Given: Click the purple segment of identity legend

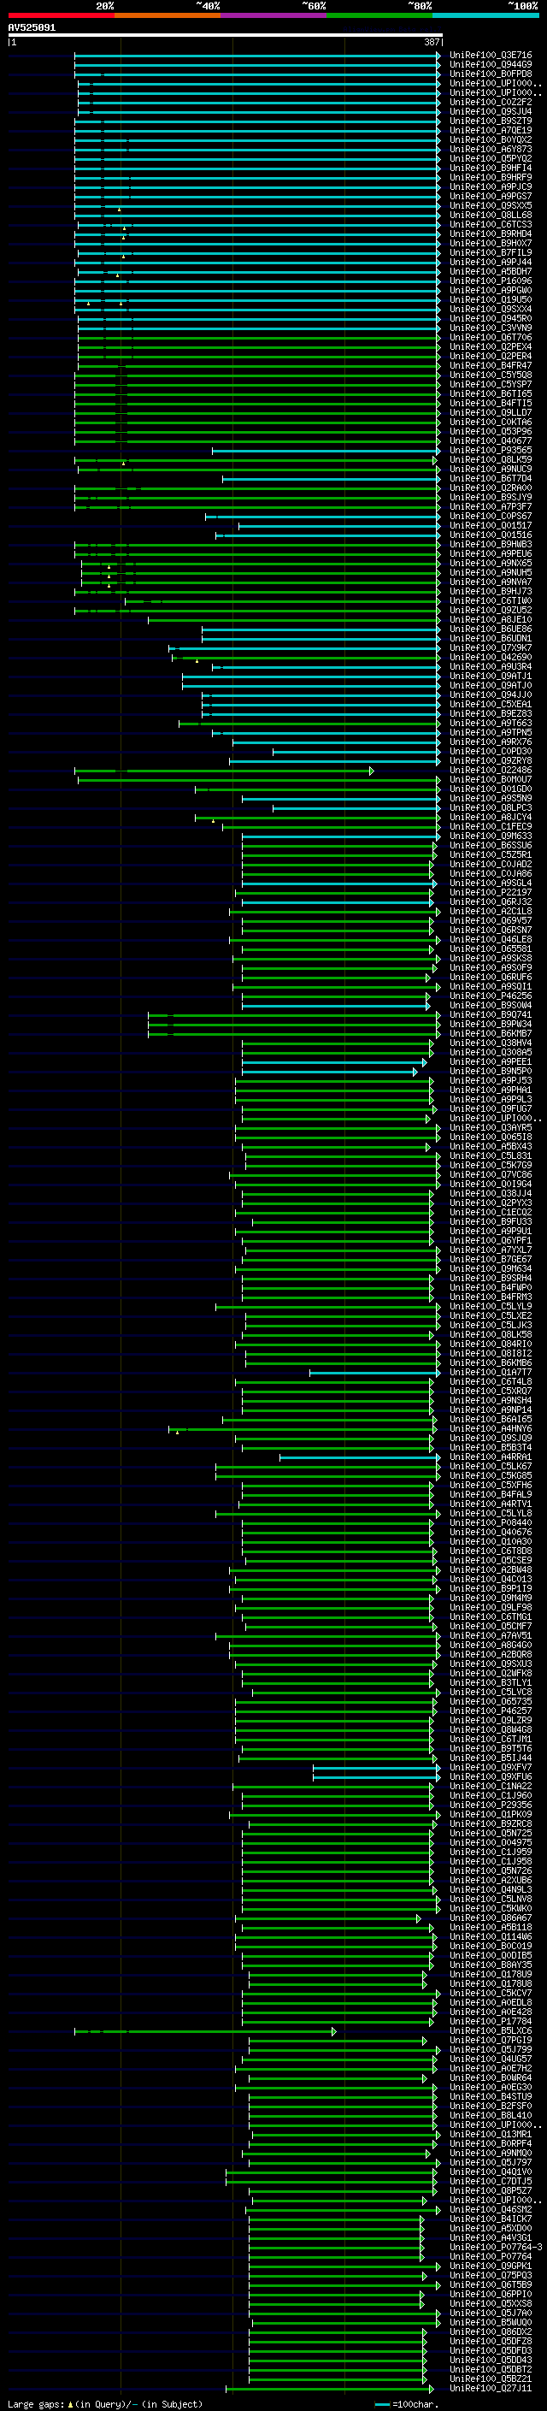Looking at the screenshot, I should pos(274,16).
